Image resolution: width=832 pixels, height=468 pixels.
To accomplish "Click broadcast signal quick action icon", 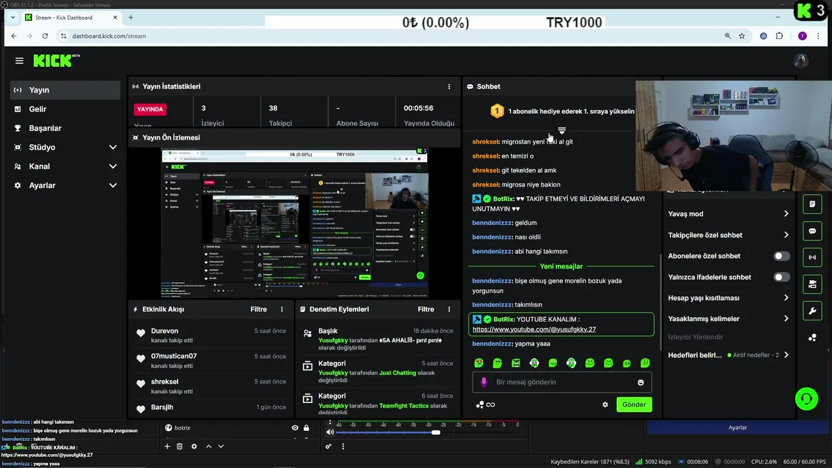I will pyautogui.click(x=812, y=257).
